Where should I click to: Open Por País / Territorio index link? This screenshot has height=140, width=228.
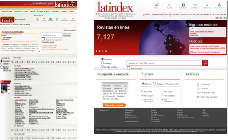click(x=147, y=101)
